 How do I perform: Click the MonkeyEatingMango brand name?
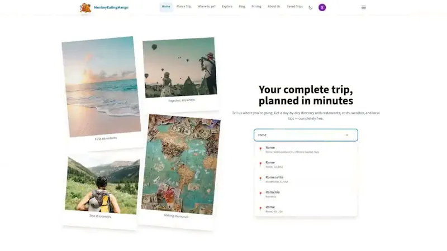click(111, 8)
